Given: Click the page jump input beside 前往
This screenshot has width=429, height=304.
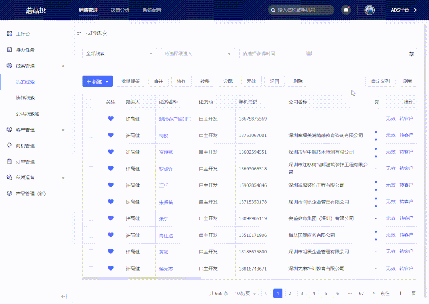Looking at the screenshot, I should 400,293.
